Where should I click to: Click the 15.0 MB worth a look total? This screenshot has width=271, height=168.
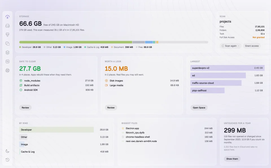pos(116,68)
